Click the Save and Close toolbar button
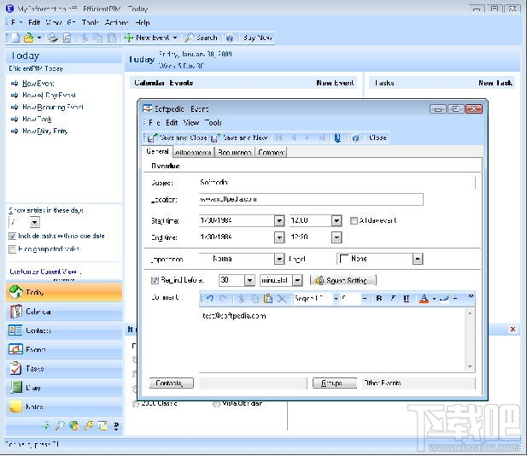The width and height of the screenshot is (527, 456). [x=177, y=137]
